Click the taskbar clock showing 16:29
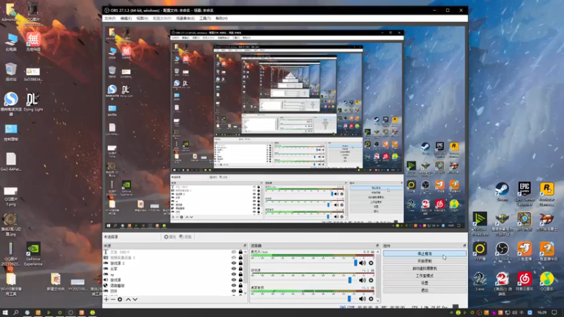 click(x=541, y=313)
